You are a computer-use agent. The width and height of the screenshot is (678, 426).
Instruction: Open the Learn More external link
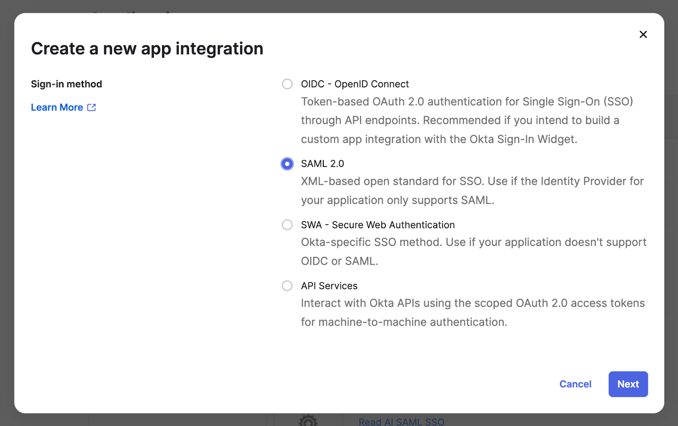[57, 107]
